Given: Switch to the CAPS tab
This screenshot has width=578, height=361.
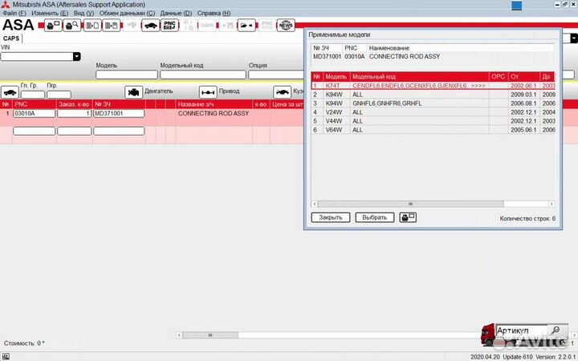Looking at the screenshot, I should [11, 38].
